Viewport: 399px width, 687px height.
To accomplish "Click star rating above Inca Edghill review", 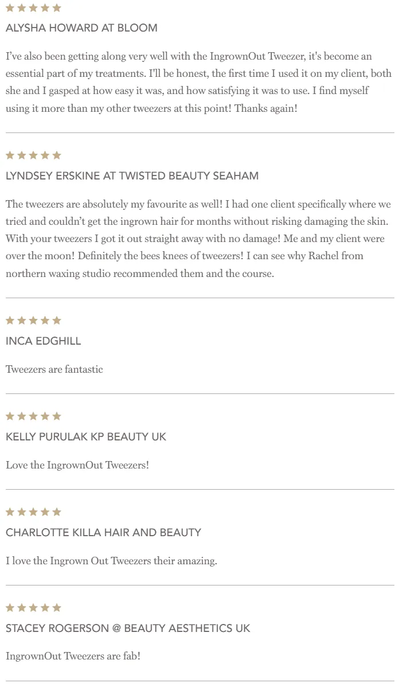I will coord(33,321).
